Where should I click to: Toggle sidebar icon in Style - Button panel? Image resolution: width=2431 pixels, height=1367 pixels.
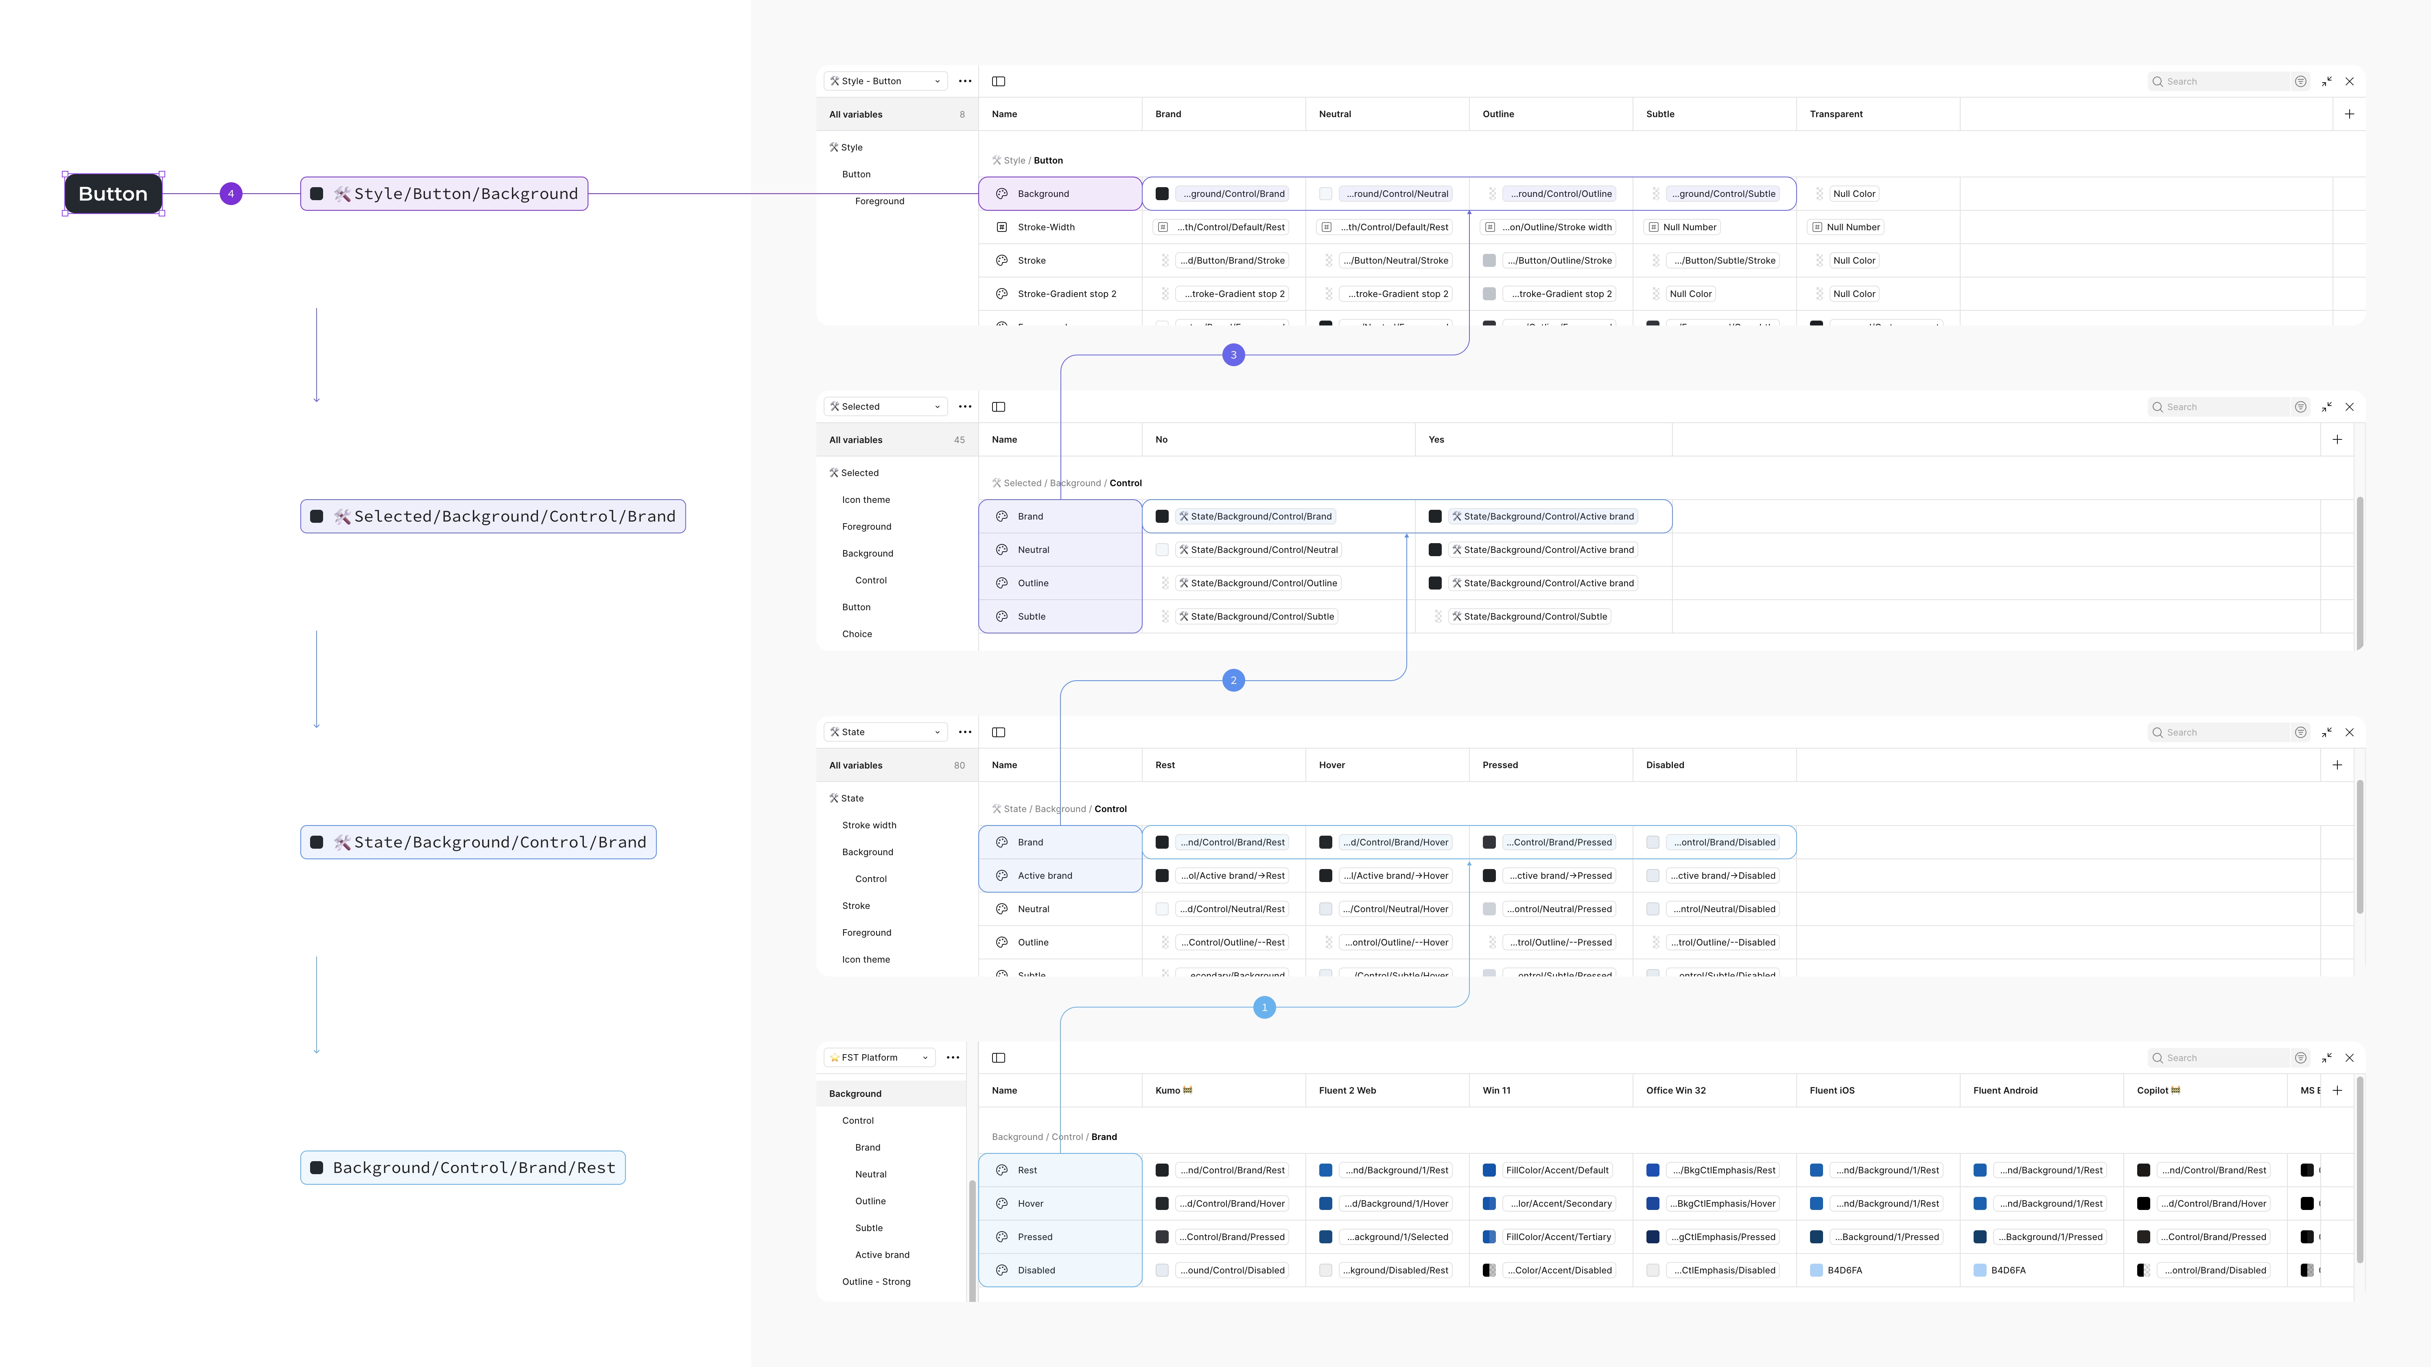click(x=999, y=81)
